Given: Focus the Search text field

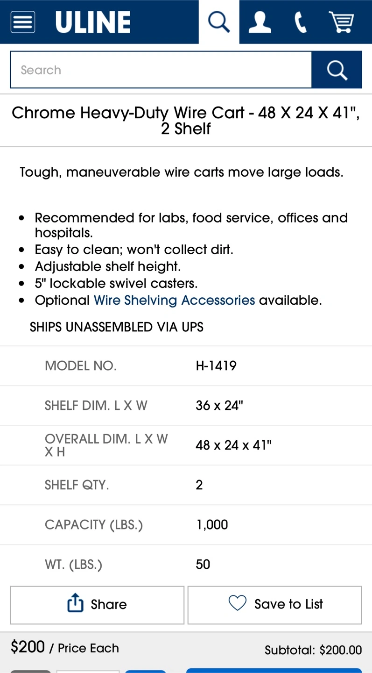Looking at the screenshot, I should tap(161, 70).
